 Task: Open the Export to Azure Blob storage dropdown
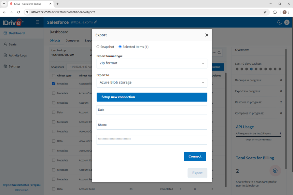pos(152,83)
